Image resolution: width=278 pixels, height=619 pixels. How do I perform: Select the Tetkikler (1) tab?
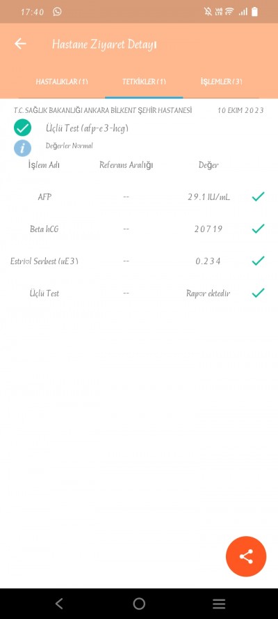click(144, 82)
